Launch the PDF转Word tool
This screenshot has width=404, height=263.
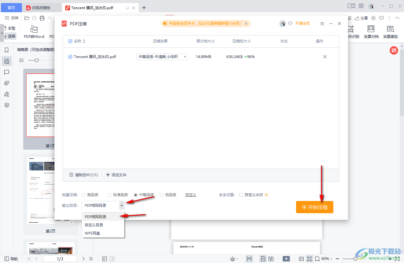pos(34,32)
